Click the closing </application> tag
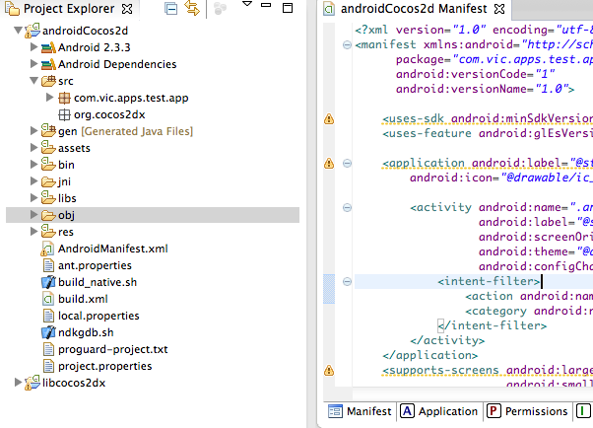The width and height of the screenshot is (593, 428). (x=430, y=355)
